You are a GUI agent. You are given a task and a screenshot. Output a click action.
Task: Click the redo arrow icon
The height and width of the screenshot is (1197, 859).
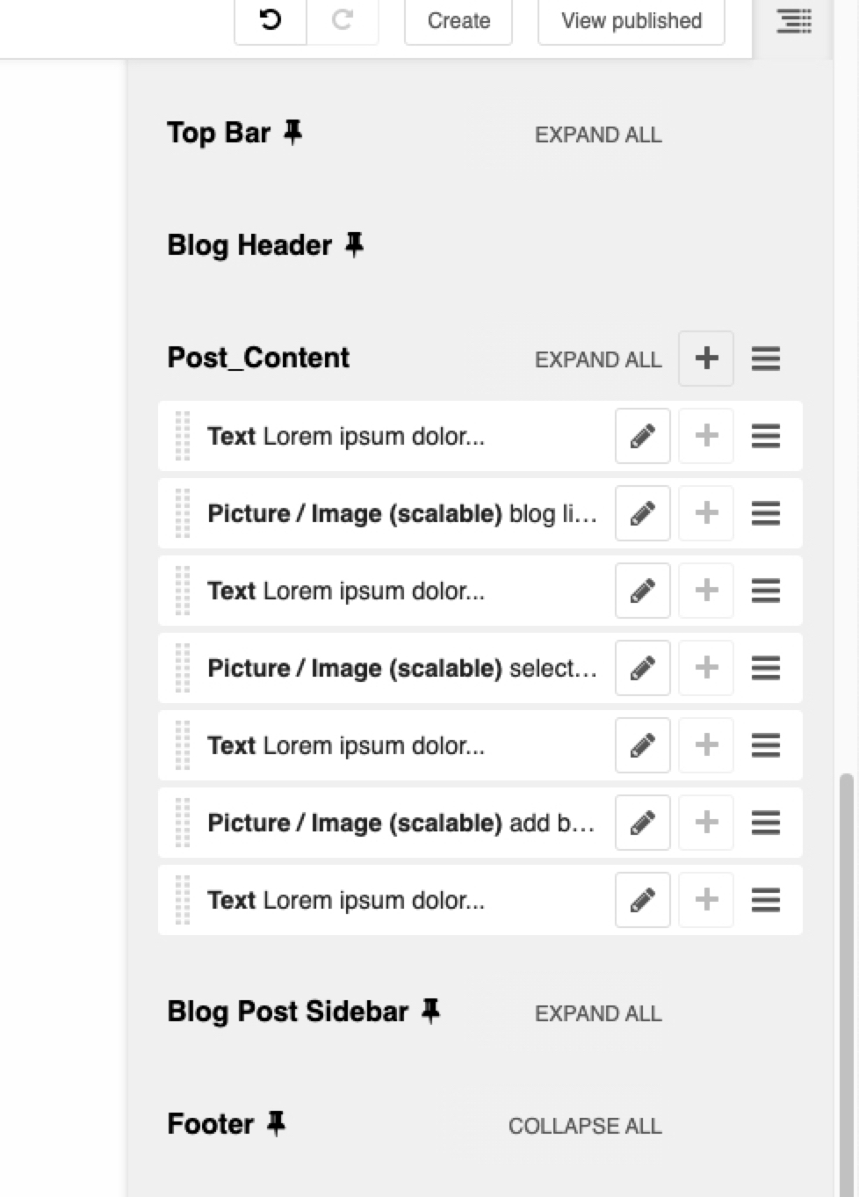pos(342,21)
